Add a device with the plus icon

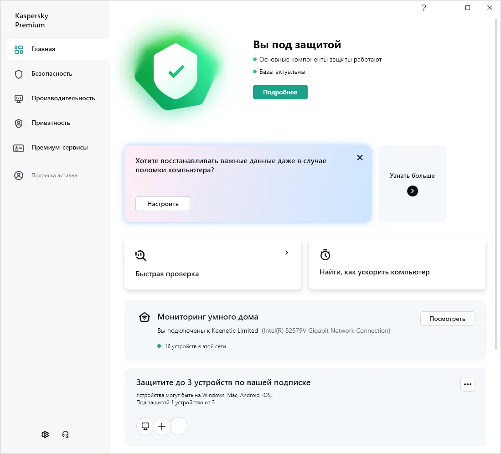(x=161, y=426)
